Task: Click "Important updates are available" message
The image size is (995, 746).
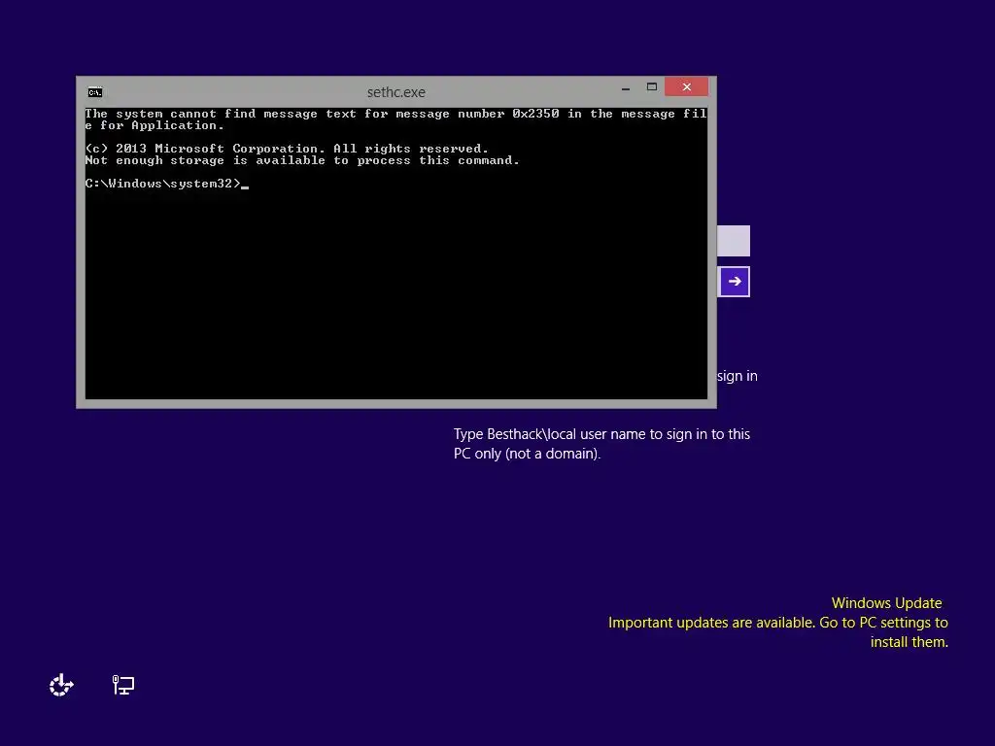Action: coord(778,631)
